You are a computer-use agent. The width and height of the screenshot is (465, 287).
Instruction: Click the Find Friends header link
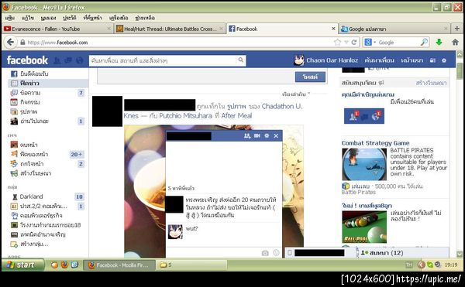pos(379,60)
